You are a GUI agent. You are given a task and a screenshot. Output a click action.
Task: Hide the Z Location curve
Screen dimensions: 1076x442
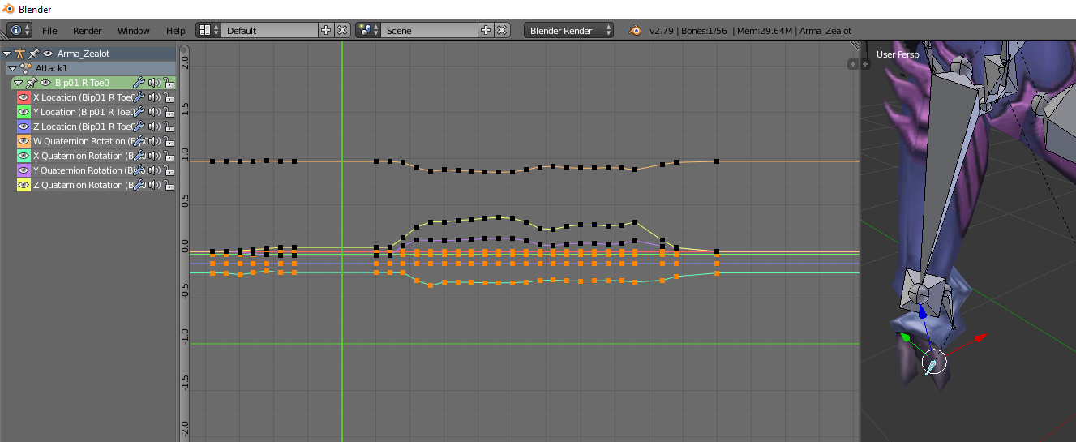coord(24,127)
